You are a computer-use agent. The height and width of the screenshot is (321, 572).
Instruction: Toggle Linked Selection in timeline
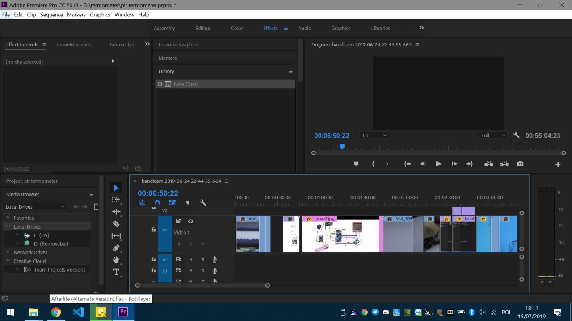(172, 203)
